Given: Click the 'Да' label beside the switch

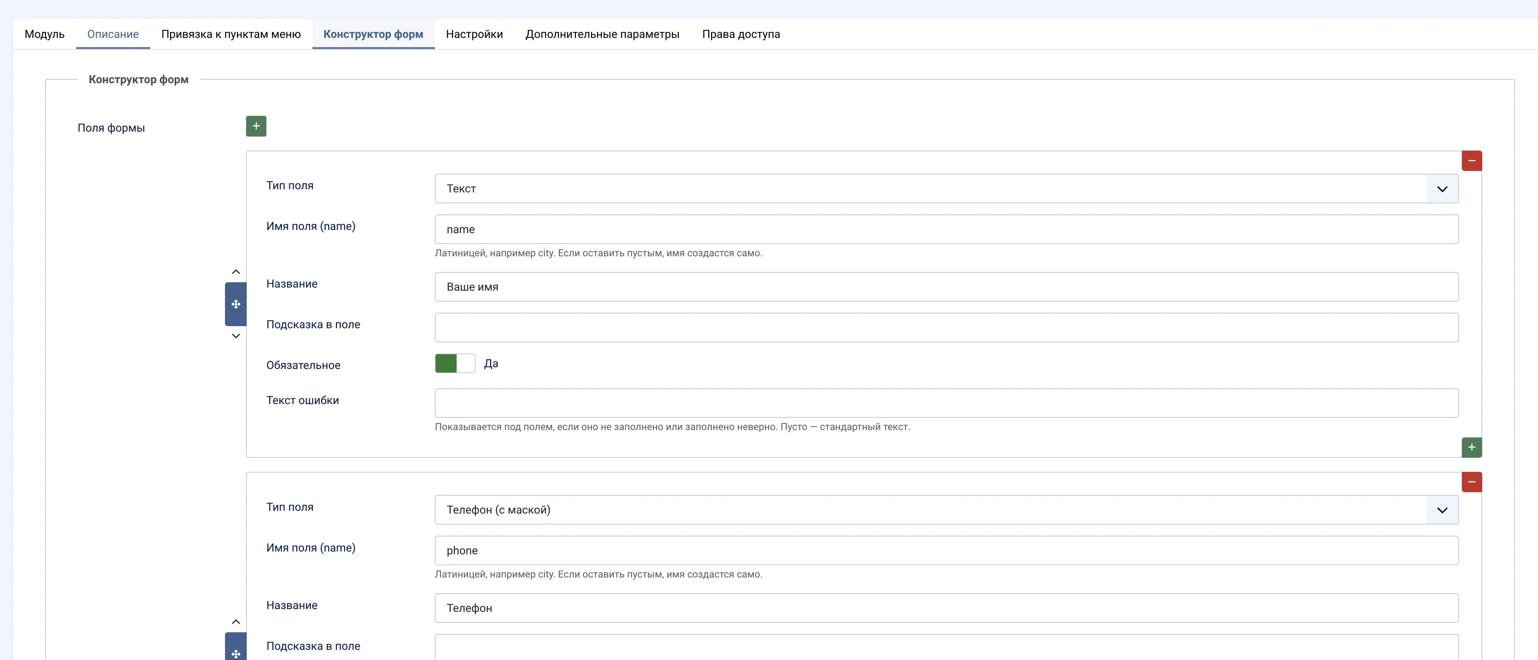Looking at the screenshot, I should pyautogui.click(x=491, y=364).
